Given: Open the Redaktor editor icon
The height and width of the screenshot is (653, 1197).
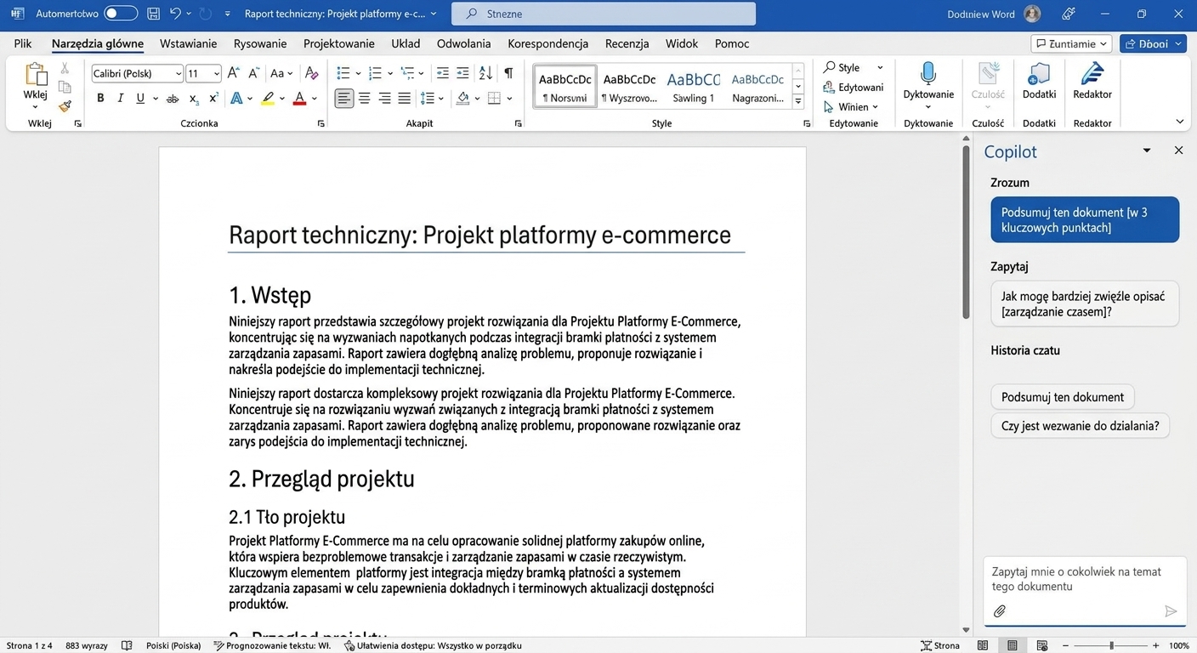Looking at the screenshot, I should [x=1092, y=73].
